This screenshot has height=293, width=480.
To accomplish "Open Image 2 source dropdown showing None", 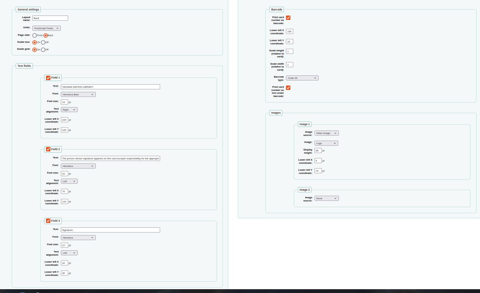I will pyautogui.click(x=326, y=199).
